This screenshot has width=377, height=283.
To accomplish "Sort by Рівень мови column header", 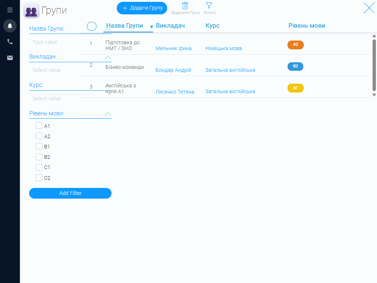I will pyautogui.click(x=307, y=25).
